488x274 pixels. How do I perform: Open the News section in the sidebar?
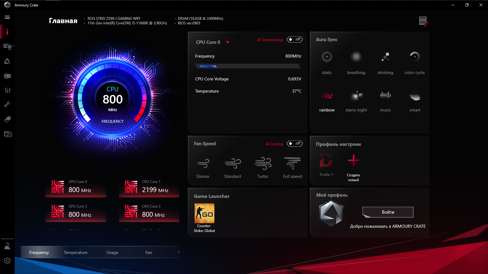pos(7,134)
